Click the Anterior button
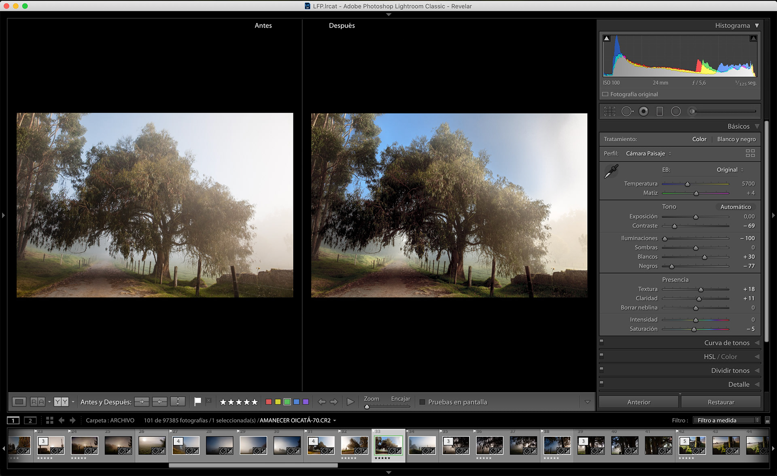 [639, 402]
